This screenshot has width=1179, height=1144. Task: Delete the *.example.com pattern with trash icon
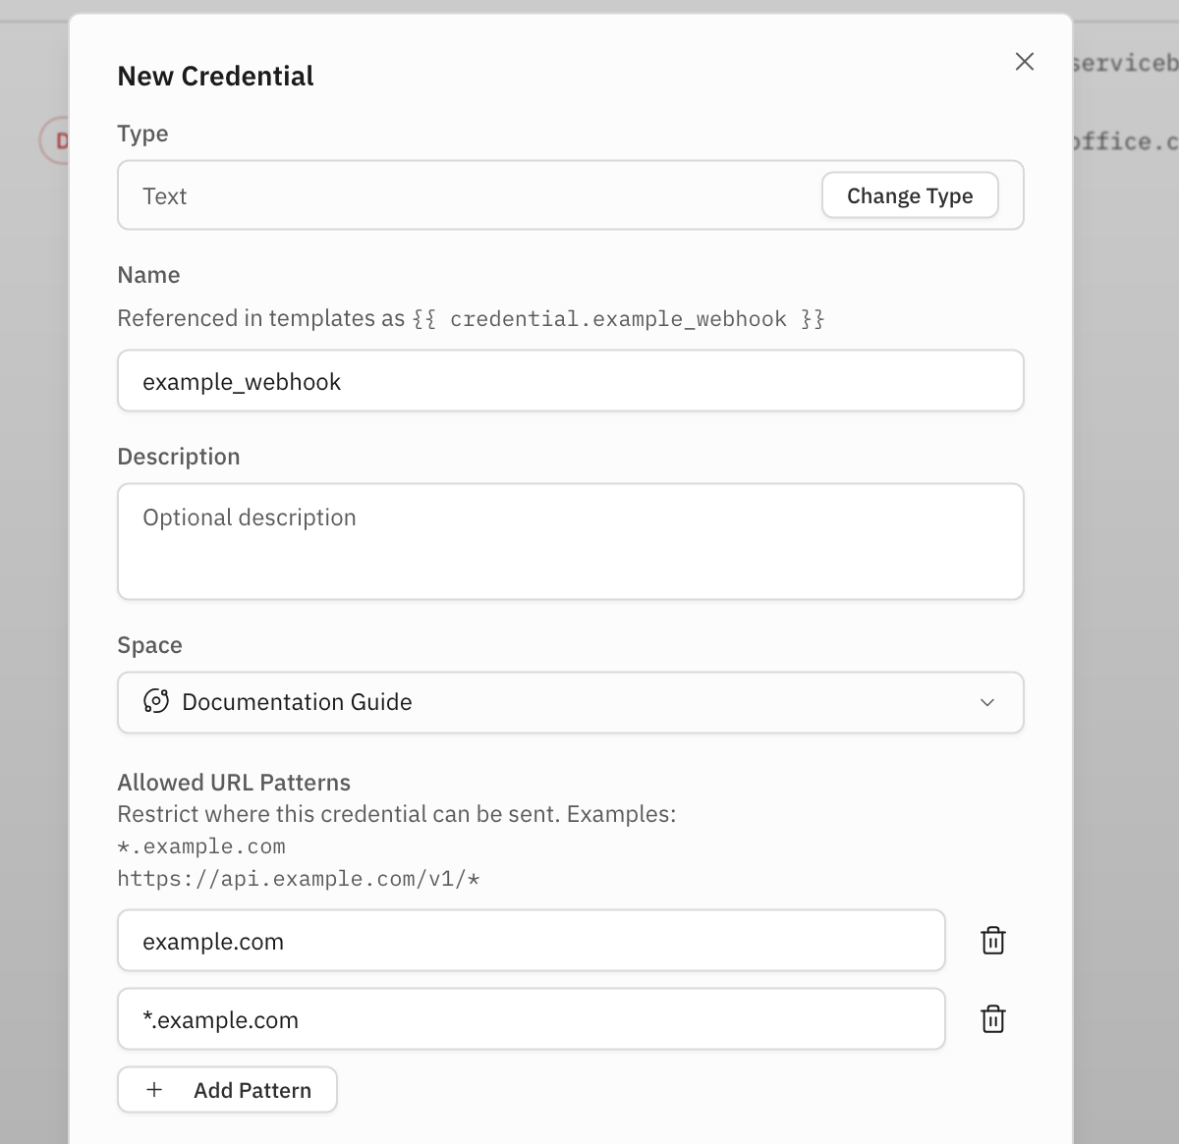point(993,1019)
